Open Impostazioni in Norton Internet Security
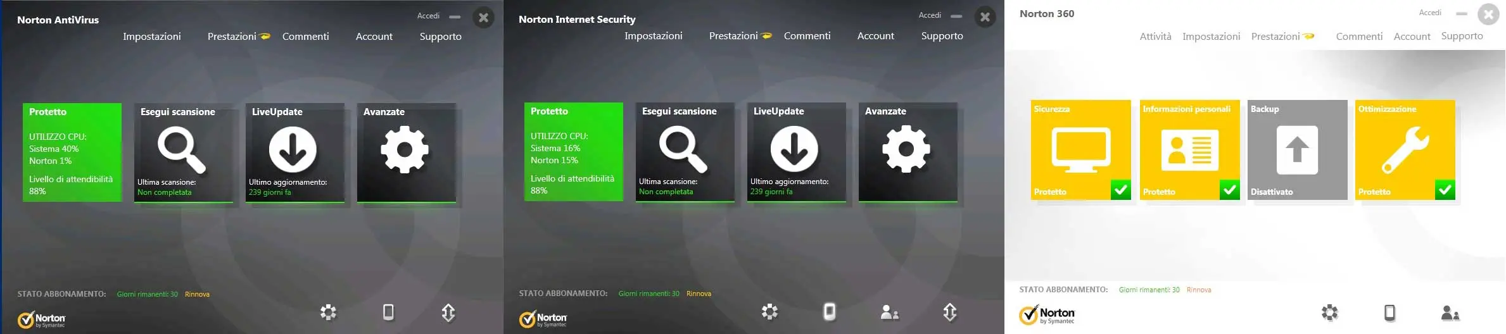The image size is (1506, 334). (x=654, y=36)
